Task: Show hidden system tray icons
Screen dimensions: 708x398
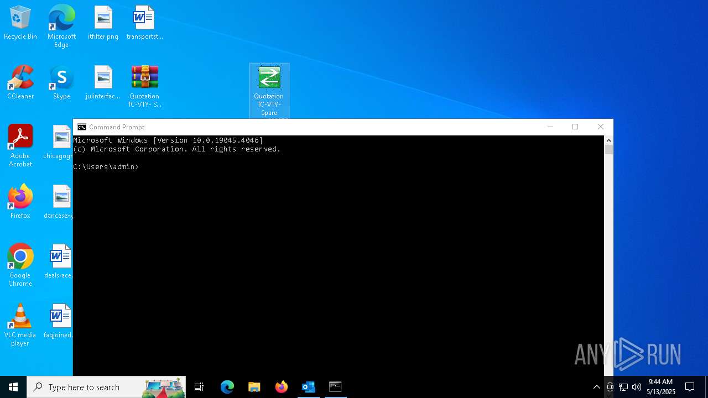Action: tap(596, 387)
